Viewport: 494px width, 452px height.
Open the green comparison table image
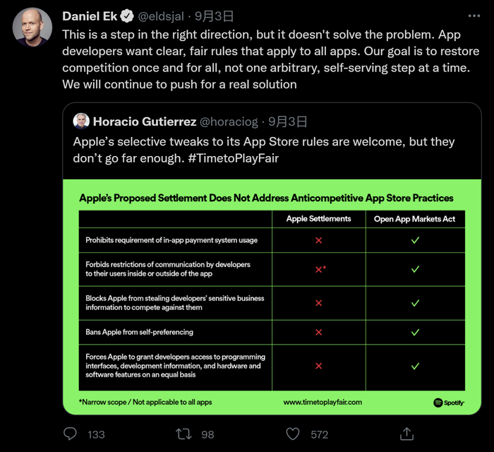coord(272,297)
